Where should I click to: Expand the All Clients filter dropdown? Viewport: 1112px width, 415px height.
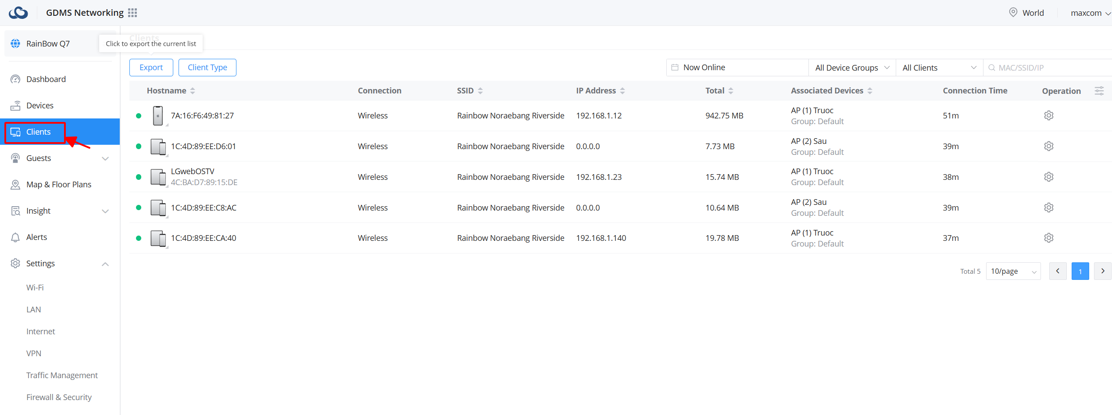coord(939,68)
